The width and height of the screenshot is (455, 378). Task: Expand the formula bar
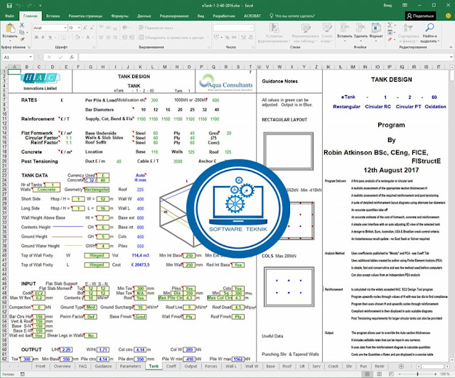[x=451, y=57]
